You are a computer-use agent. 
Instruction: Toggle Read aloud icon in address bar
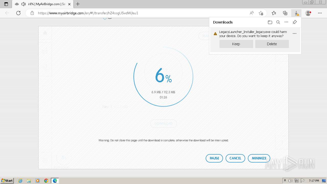(x=252, y=13)
